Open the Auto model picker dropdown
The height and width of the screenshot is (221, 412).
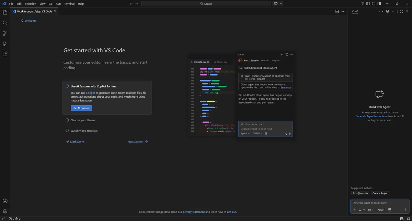(x=381, y=210)
